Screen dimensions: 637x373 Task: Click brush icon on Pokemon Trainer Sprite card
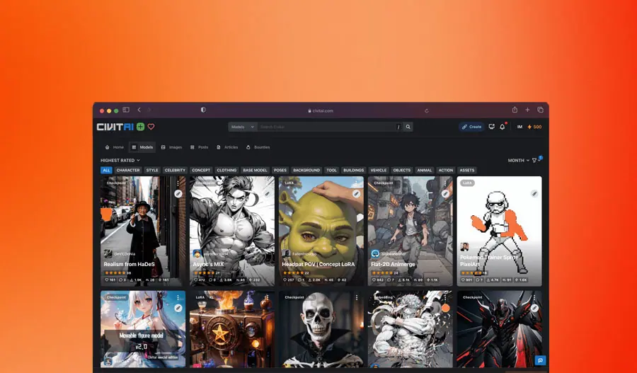point(534,194)
